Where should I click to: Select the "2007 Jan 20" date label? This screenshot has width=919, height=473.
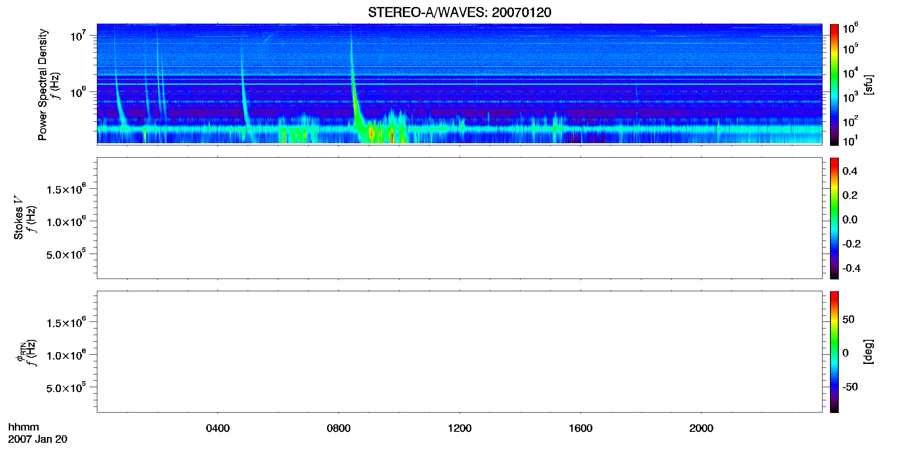tap(38, 439)
